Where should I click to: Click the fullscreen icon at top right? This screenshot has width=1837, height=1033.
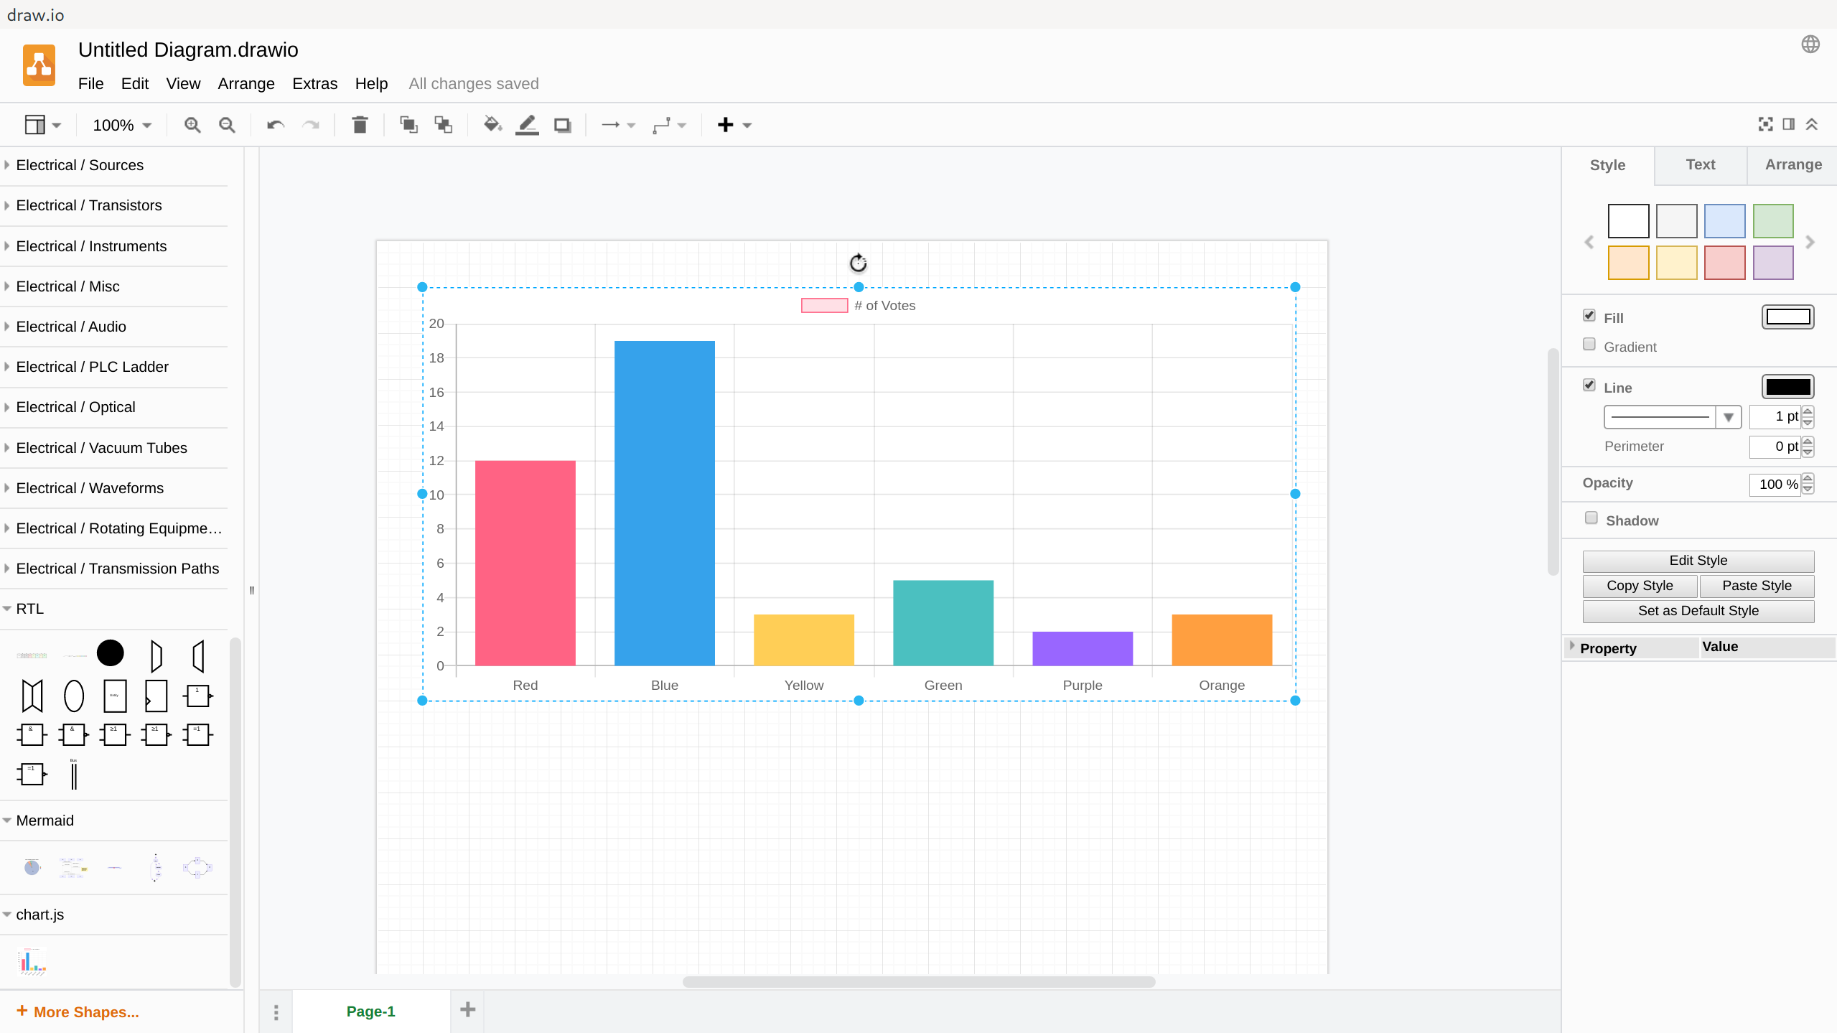1765,124
